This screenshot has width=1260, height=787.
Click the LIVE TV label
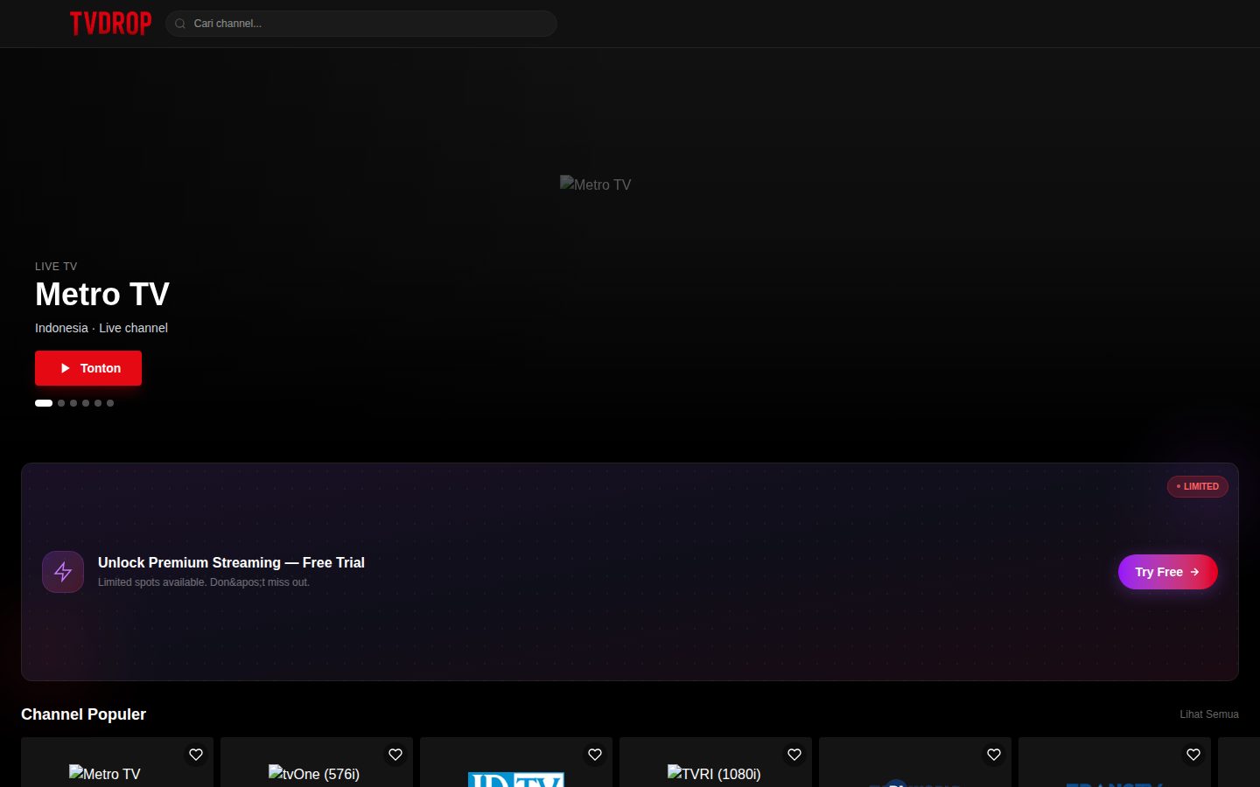[56, 267]
